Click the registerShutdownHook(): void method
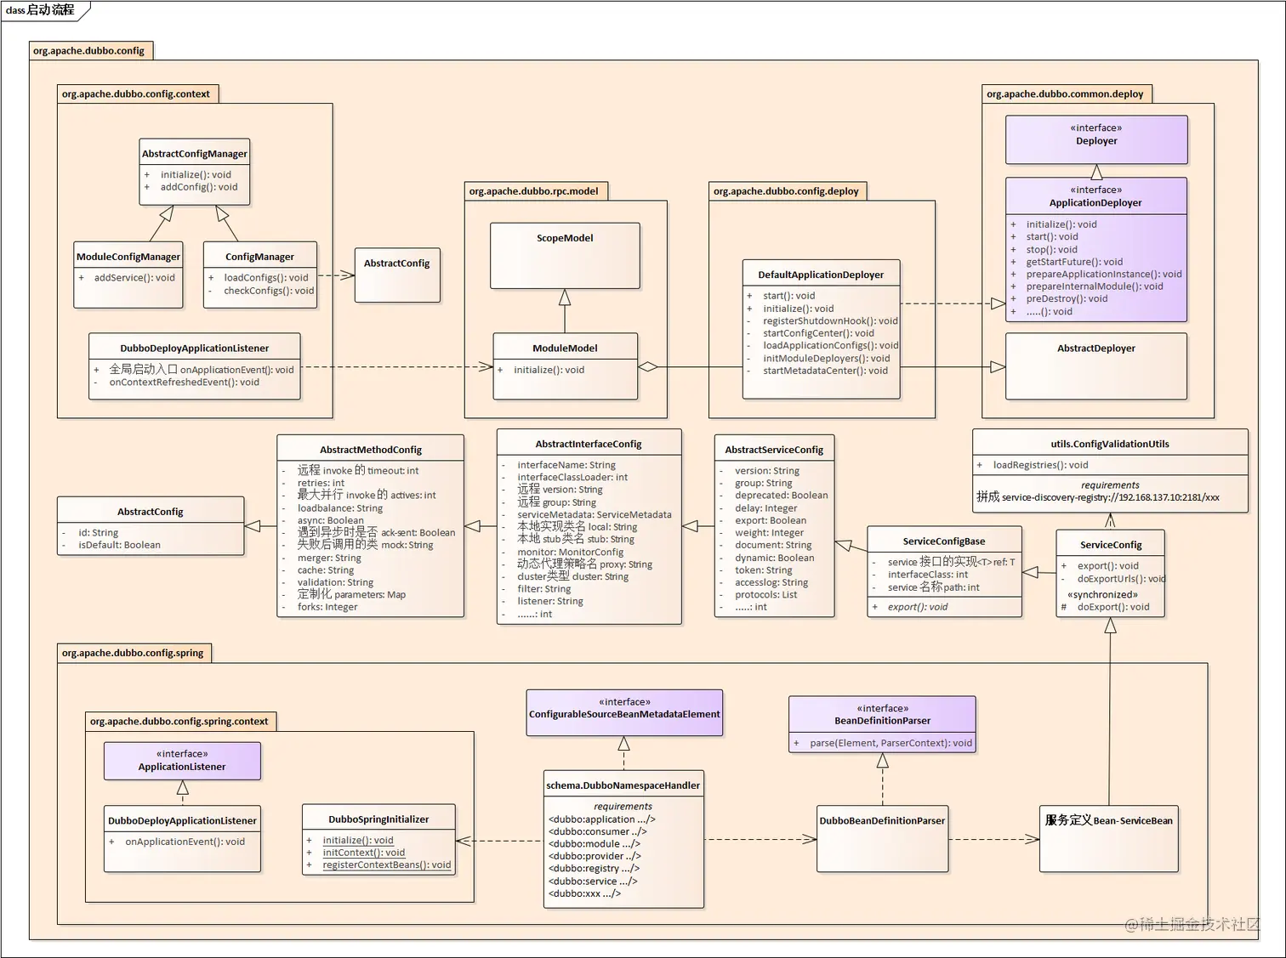 coord(830,321)
